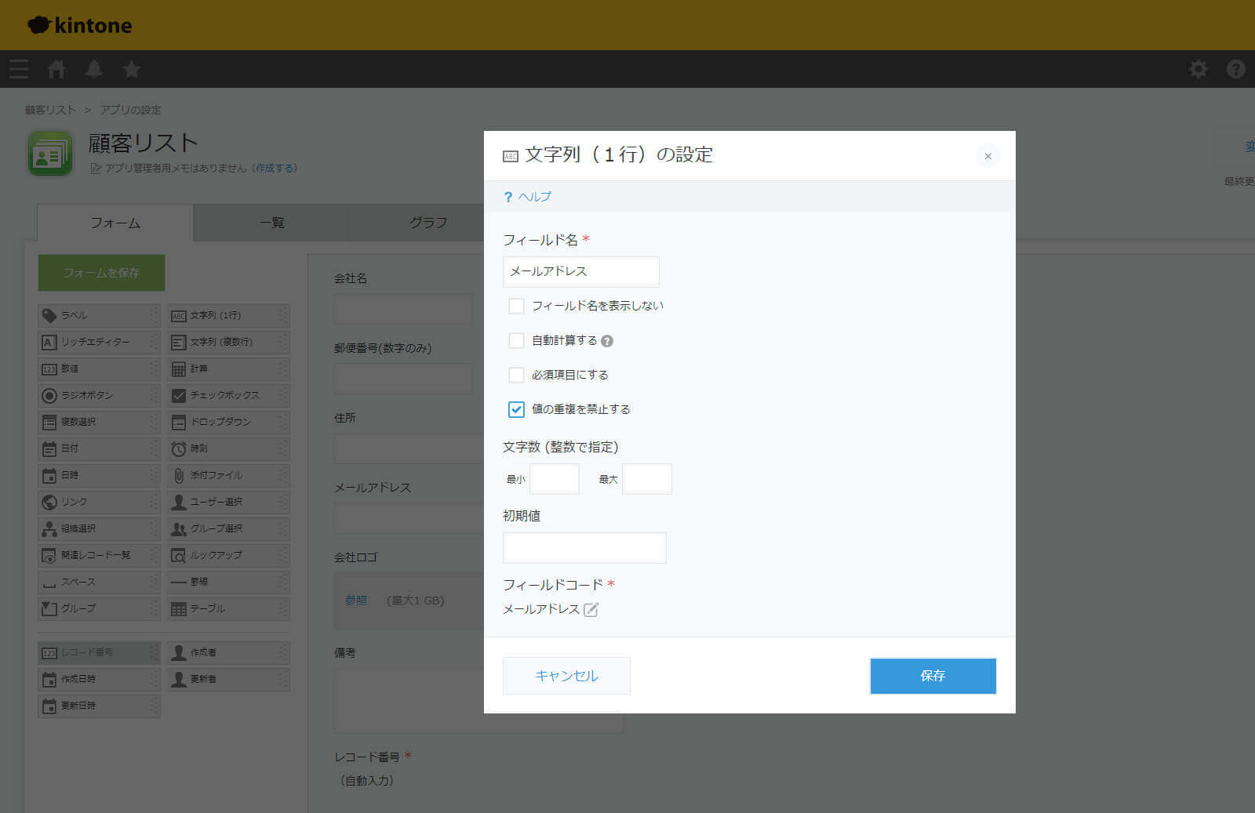Click the 初期値 input field
This screenshot has height=813, width=1255.
pyautogui.click(x=584, y=547)
